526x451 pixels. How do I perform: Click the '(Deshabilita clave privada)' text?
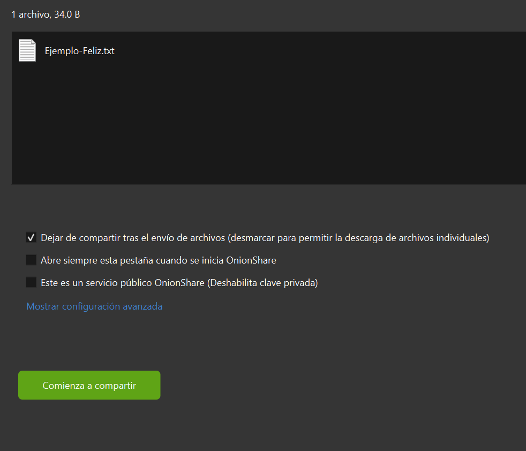click(x=262, y=283)
